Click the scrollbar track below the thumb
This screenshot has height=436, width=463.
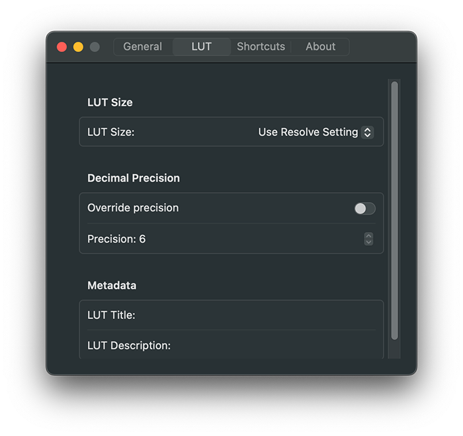(394, 349)
